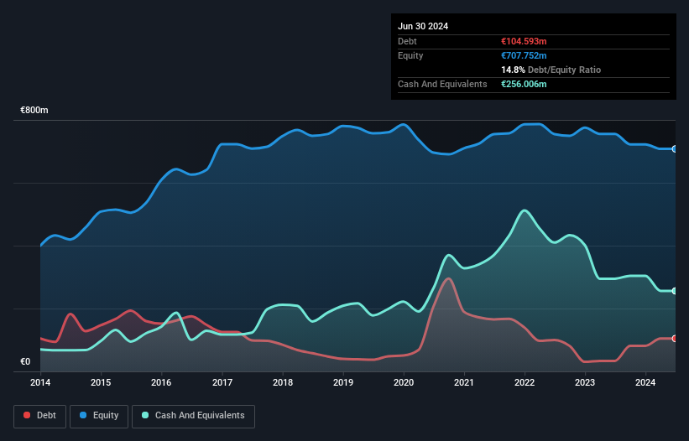Click the €800m y-axis label
689x441 pixels.
[34, 110]
